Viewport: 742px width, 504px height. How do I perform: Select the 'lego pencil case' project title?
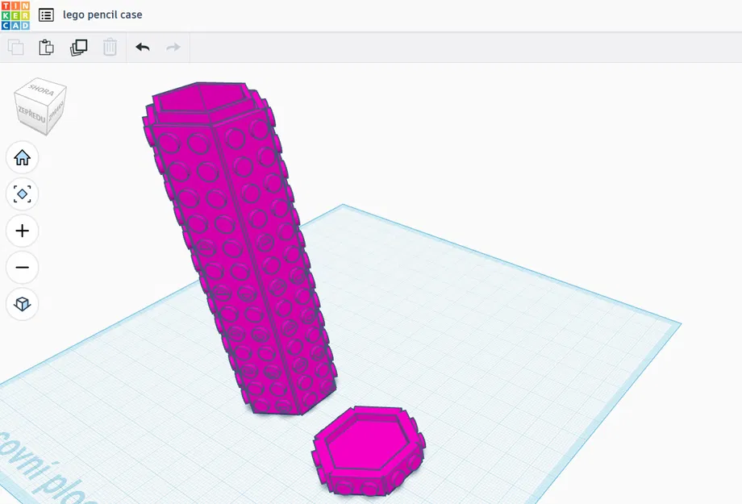102,15
